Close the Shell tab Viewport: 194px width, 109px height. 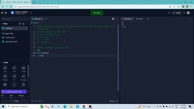pos(144,19)
